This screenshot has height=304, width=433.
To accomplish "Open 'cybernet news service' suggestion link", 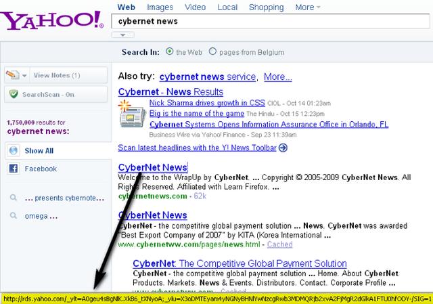I will pos(208,77).
